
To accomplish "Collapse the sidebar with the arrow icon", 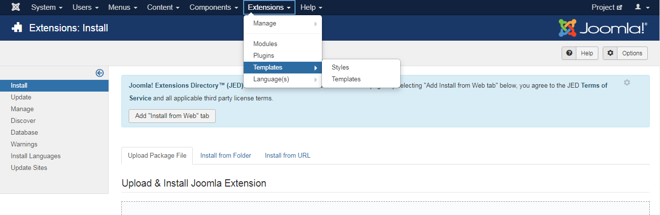I will [x=100, y=73].
